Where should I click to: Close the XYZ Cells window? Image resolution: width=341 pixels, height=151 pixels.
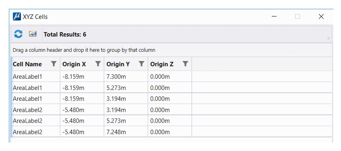click(321, 16)
